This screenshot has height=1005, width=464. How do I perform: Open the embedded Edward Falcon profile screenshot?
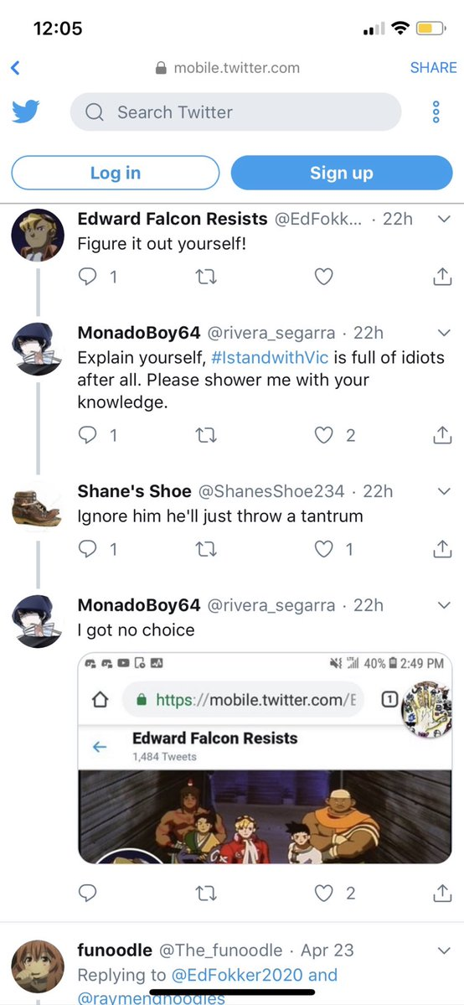(265, 759)
